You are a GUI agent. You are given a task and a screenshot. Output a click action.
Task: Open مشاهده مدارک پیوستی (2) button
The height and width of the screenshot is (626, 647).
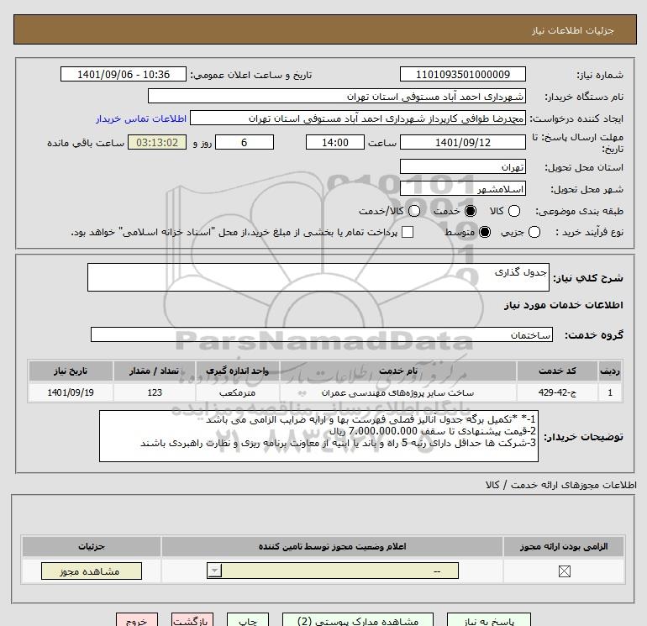coord(358,620)
